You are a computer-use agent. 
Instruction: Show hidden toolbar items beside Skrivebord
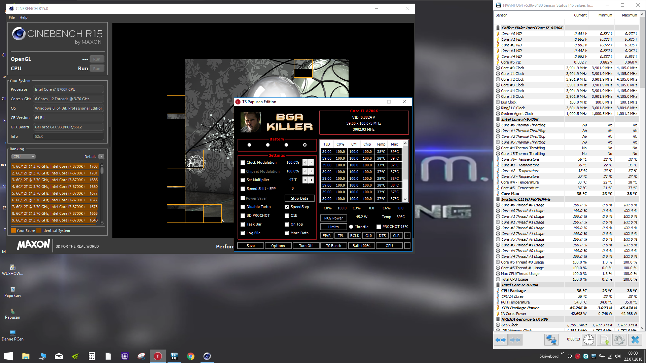click(x=562, y=353)
